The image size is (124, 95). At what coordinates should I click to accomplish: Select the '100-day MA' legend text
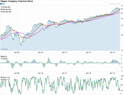point(7,9)
